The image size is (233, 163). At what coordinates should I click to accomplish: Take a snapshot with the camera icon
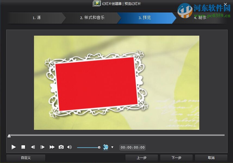tap(61, 147)
